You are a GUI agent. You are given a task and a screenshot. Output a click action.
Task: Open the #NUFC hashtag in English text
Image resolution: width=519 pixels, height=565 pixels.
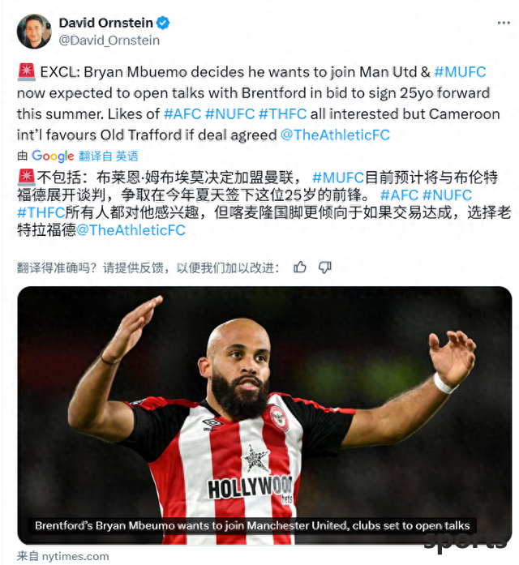click(x=230, y=113)
